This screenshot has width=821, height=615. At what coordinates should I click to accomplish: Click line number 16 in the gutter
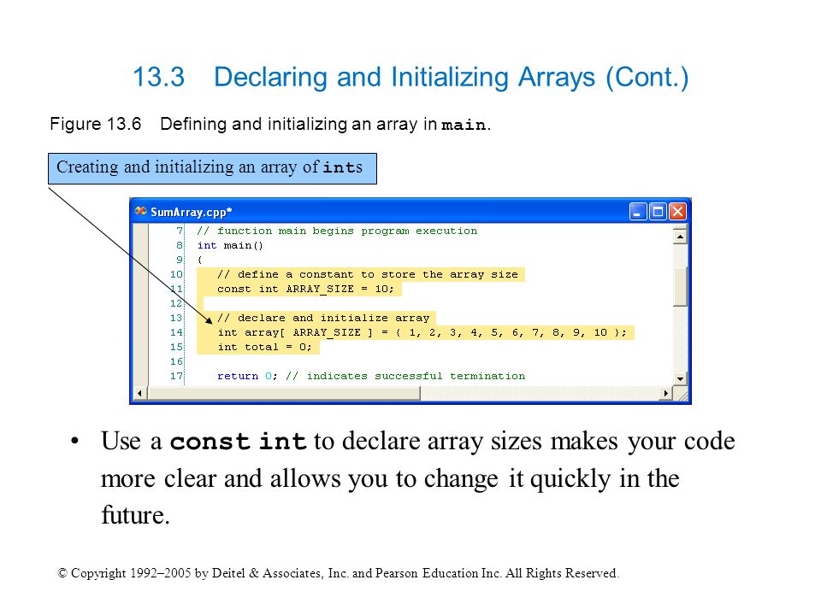click(176, 362)
